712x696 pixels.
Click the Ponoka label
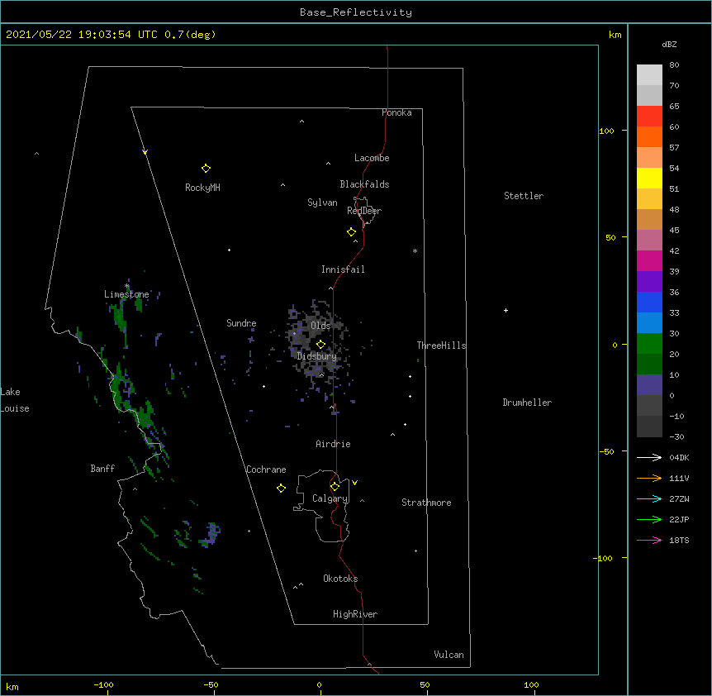(396, 112)
